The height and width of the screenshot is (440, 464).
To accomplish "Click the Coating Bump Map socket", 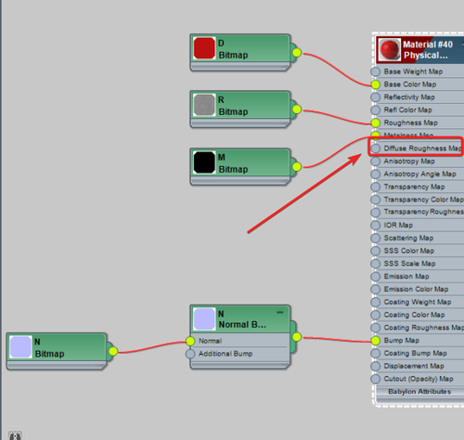I will click(376, 354).
